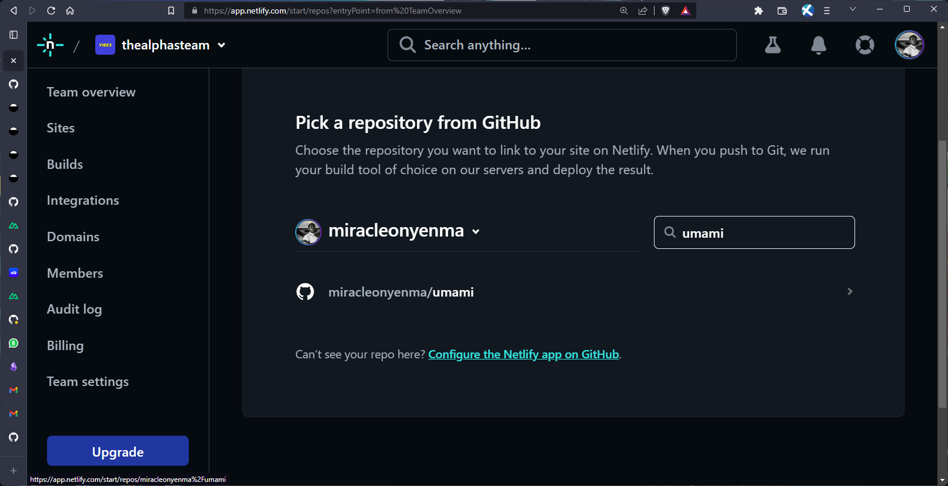This screenshot has width=948, height=486.
Task: Reload the page with refresh icon
Action: [x=51, y=11]
